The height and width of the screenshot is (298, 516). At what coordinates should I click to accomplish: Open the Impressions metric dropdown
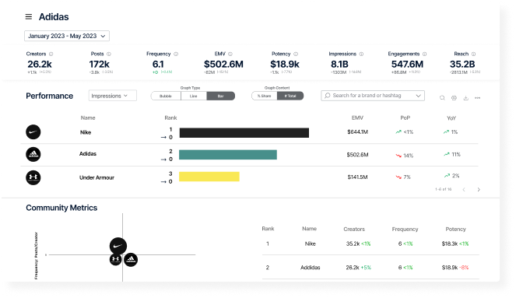(113, 96)
